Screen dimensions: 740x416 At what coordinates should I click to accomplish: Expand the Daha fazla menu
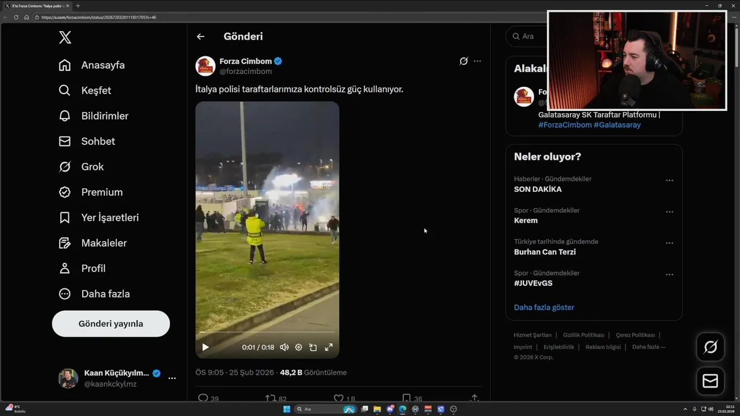tap(94, 294)
